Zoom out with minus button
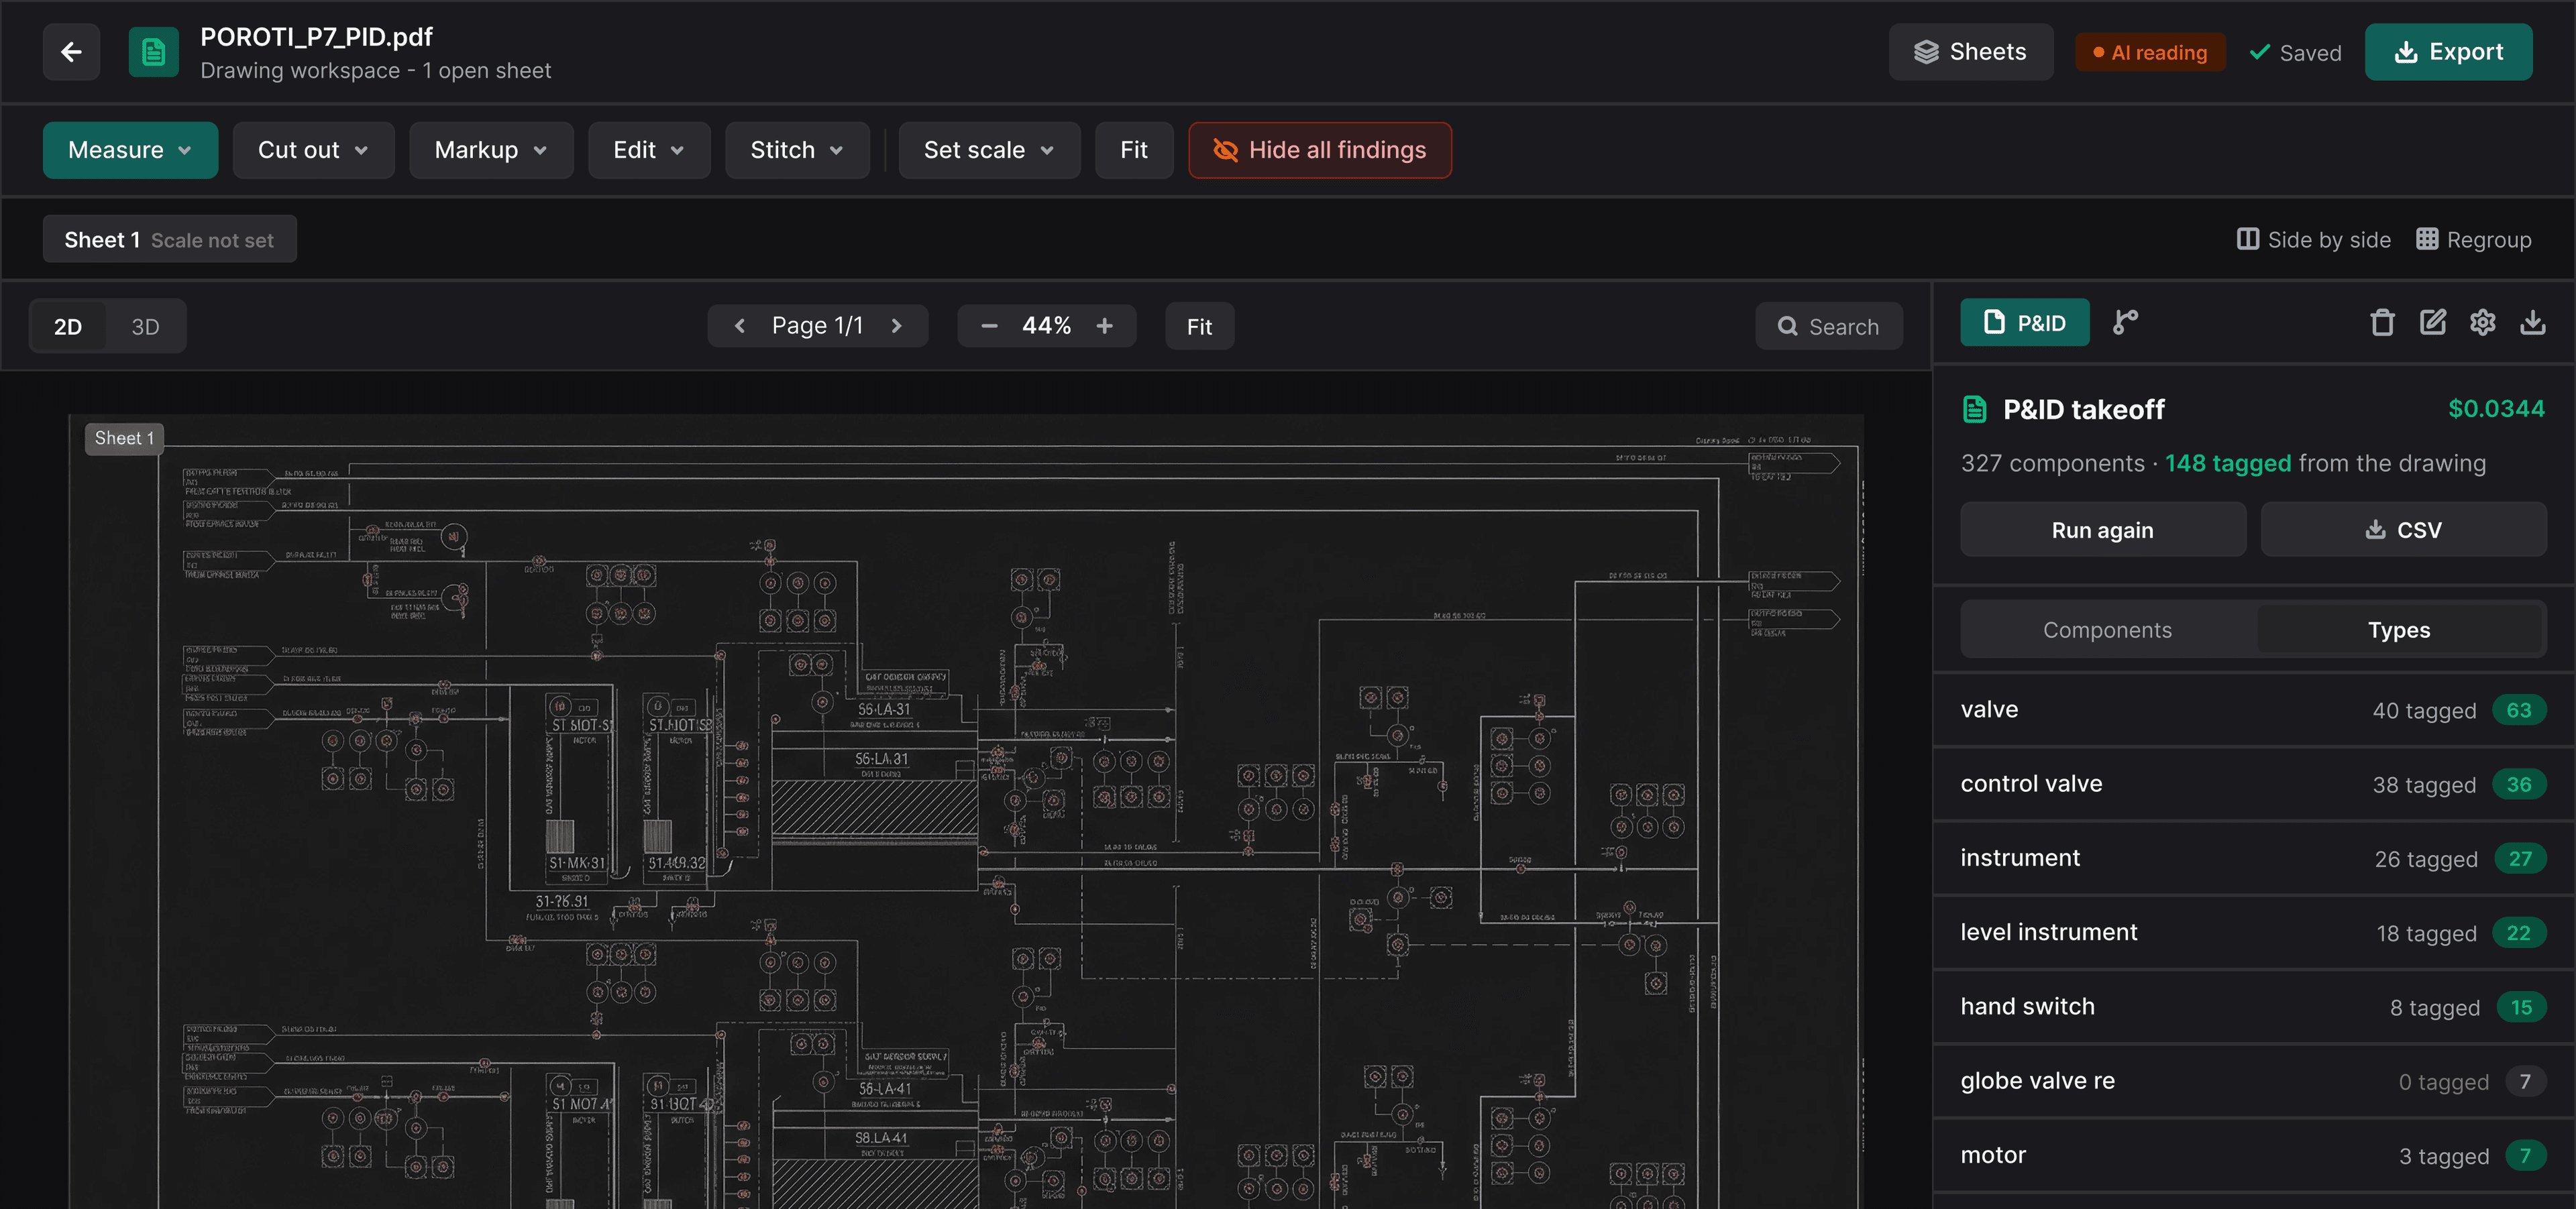The height and width of the screenshot is (1209, 2576). coord(989,326)
